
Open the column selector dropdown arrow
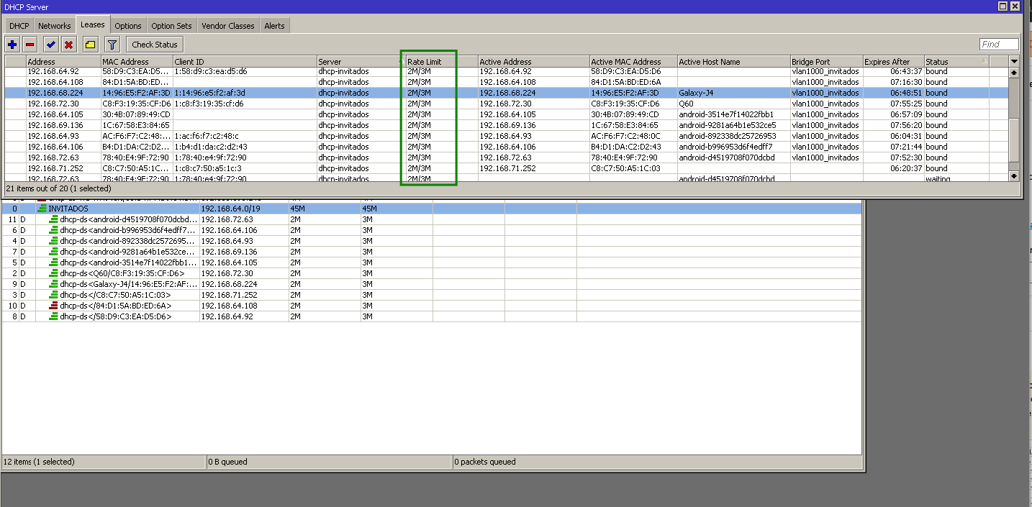[1015, 61]
